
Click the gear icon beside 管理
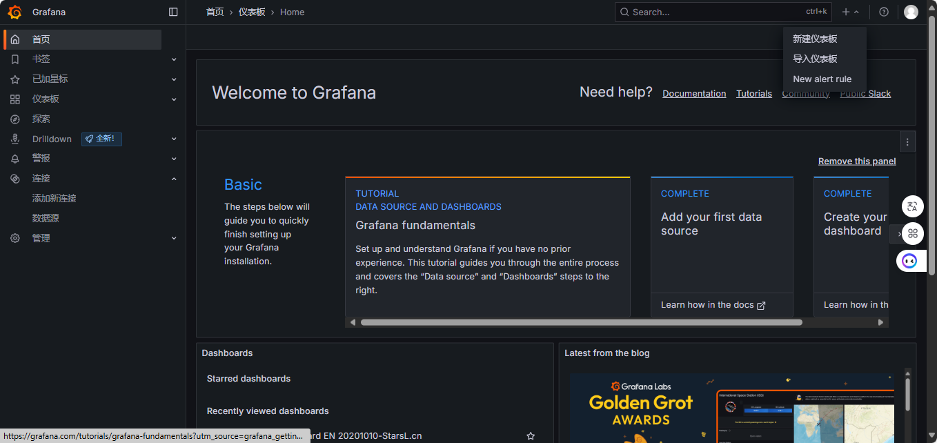coord(15,238)
